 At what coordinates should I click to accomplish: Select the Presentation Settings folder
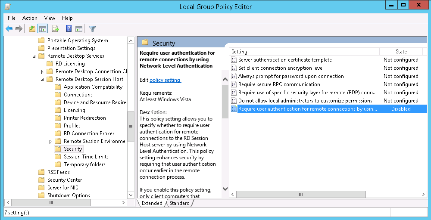(x=71, y=48)
